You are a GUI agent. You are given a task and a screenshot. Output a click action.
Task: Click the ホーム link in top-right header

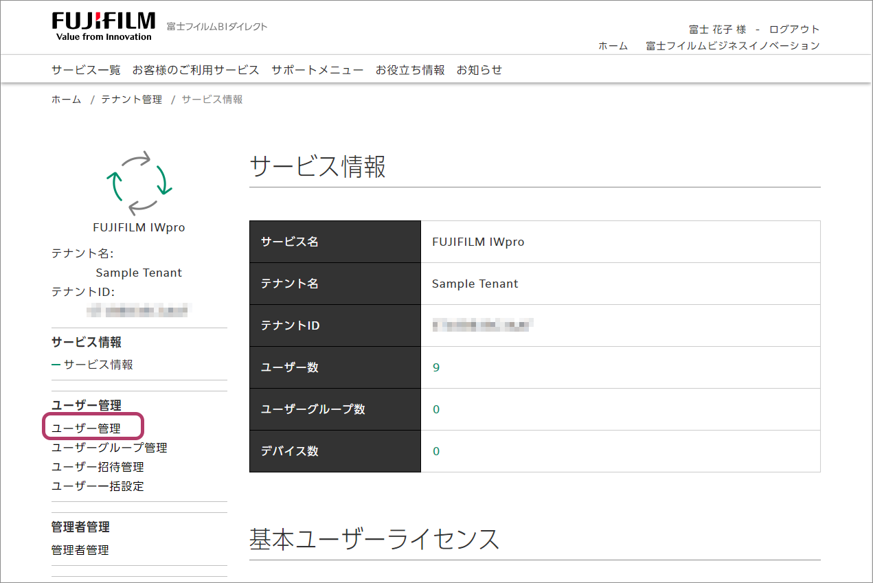pos(613,46)
